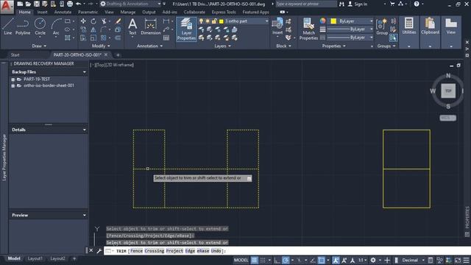Image resolution: width=471 pixels, height=265 pixels.
Task: Click the Undo option in command line
Action: coord(216,251)
